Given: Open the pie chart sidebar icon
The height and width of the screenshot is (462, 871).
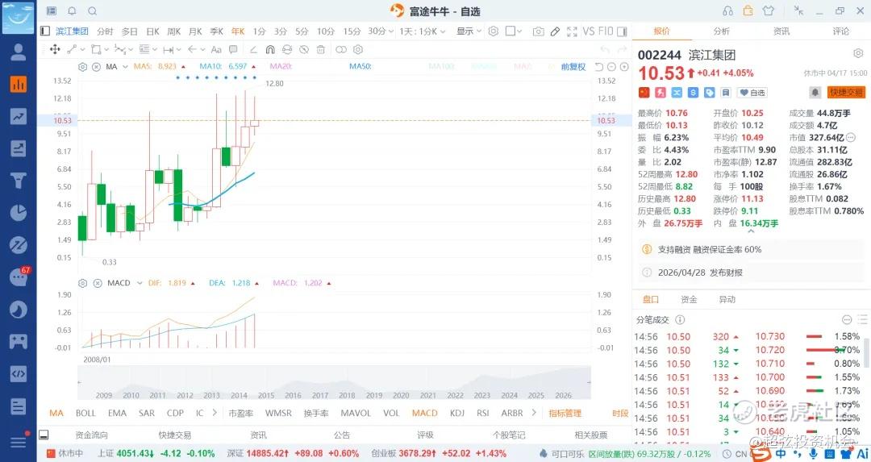Looking at the screenshot, I should 19,213.
